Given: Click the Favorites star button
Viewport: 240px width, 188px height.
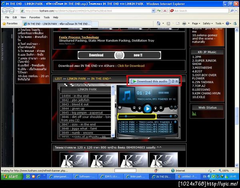Looking at the screenshot, I should click(x=10, y=24).
